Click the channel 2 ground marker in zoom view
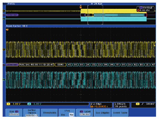Image resolution: width=159 pixels, height=119 pixels. tap(4, 79)
